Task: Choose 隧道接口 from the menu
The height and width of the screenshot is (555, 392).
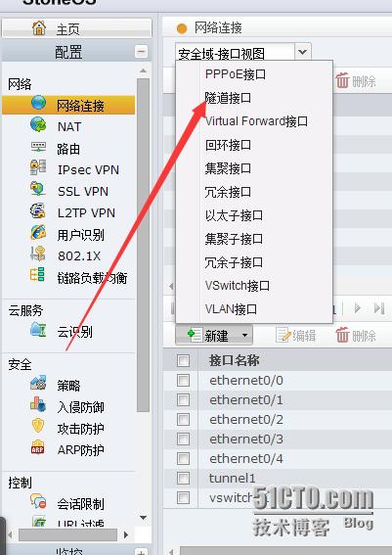Action: tap(228, 98)
